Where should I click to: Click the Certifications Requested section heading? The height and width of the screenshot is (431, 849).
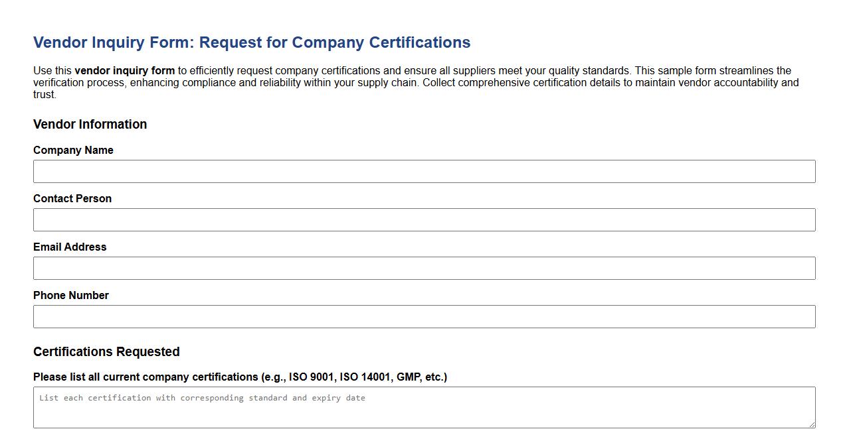pyautogui.click(x=106, y=351)
